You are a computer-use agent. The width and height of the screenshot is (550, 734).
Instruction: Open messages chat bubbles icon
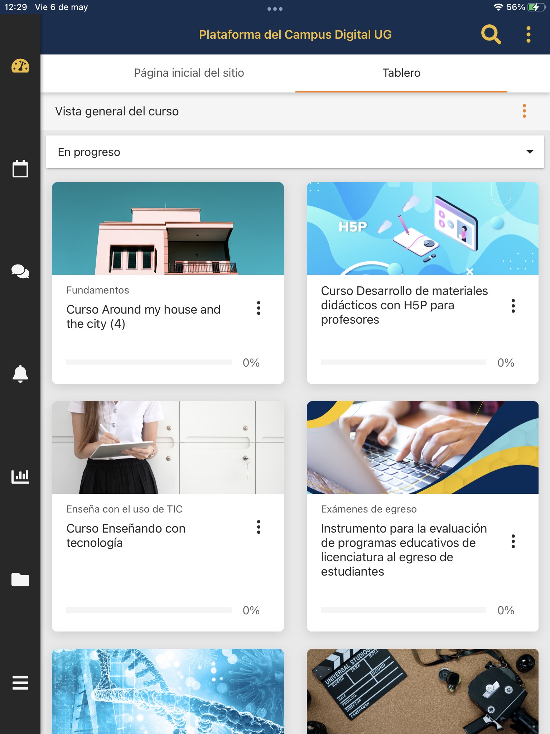(x=20, y=271)
